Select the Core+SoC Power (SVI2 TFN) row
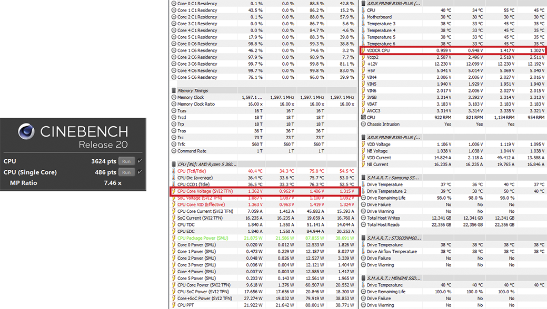547x309 pixels. (264, 298)
